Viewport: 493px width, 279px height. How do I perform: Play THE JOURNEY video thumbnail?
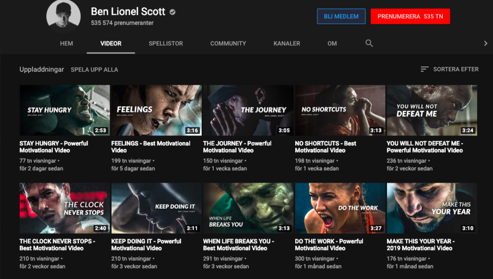(x=248, y=110)
